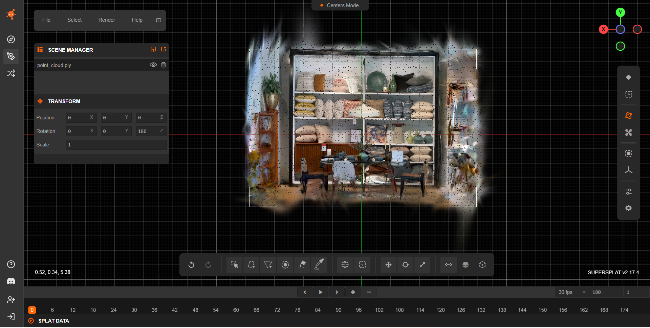
Task: Toggle the camera frame selection icon
Action: [x=629, y=154]
